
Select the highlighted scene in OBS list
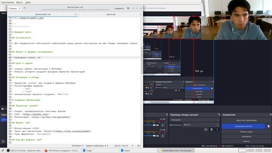point(4,120)
